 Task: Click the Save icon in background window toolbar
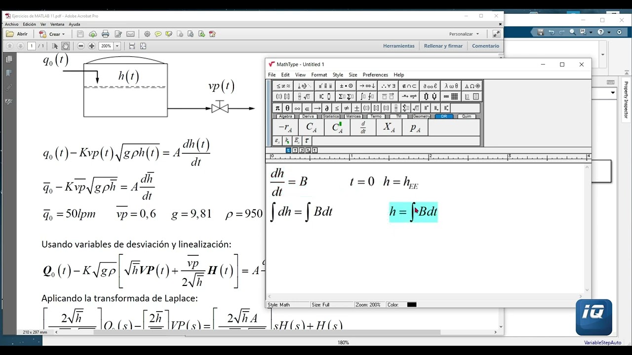[x=541, y=32]
